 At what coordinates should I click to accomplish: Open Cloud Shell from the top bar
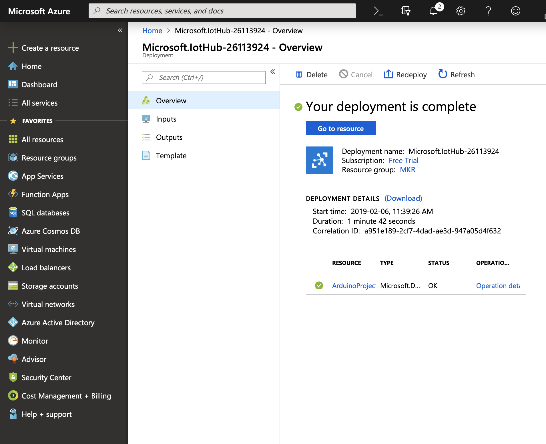[x=378, y=11]
